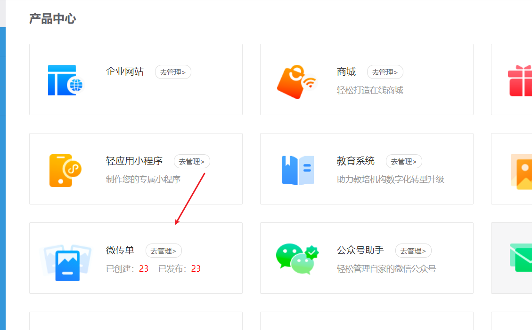Click the 微传单 title text
The width and height of the screenshot is (532, 330).
point(120,251)
